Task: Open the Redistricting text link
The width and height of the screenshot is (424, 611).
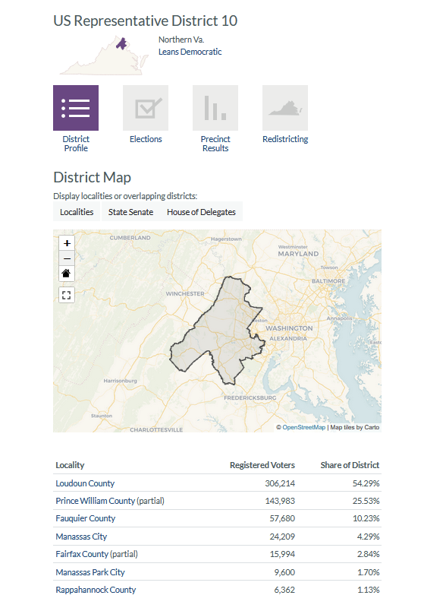Action: [285, 139]
